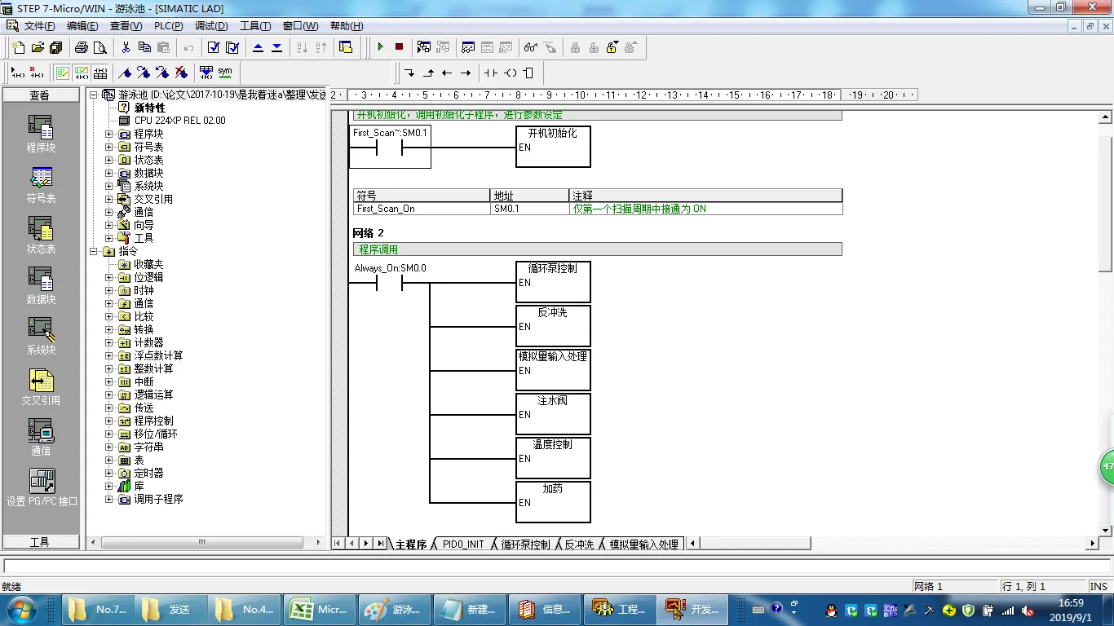Open 系统块 in the view navigation bar

coord(41,337)
